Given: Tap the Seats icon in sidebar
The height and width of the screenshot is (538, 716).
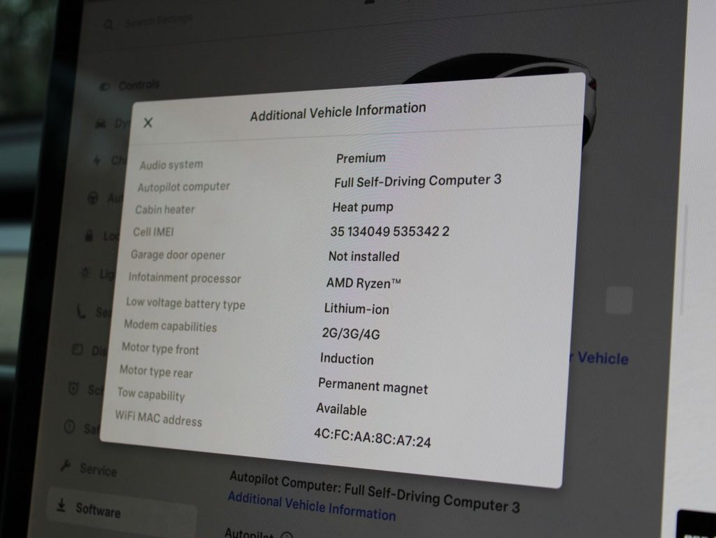Looking at the screenshot, I should [x=81, y=311].
